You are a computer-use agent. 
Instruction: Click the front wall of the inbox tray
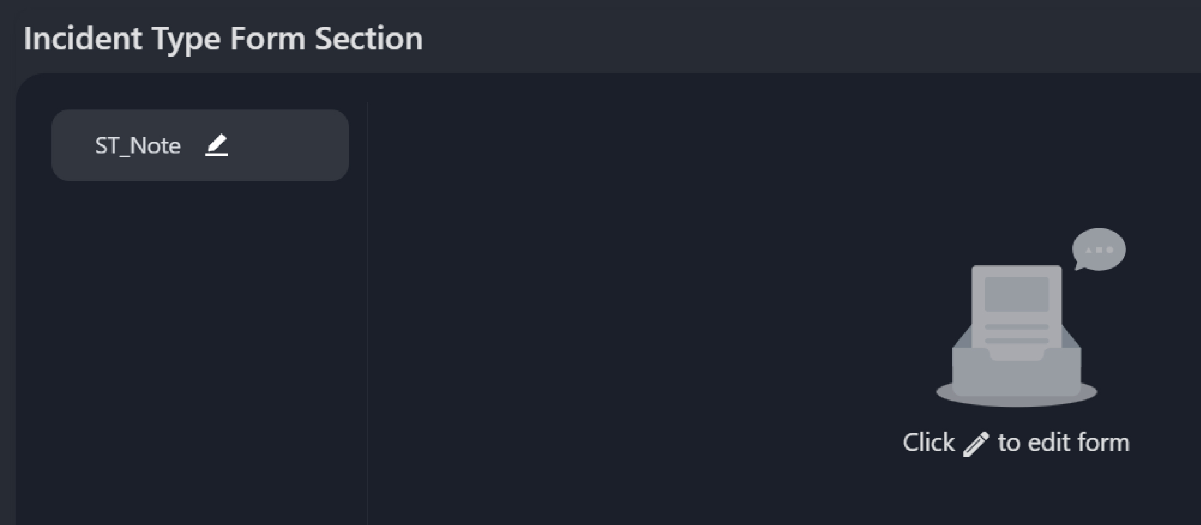[1016, 377]
